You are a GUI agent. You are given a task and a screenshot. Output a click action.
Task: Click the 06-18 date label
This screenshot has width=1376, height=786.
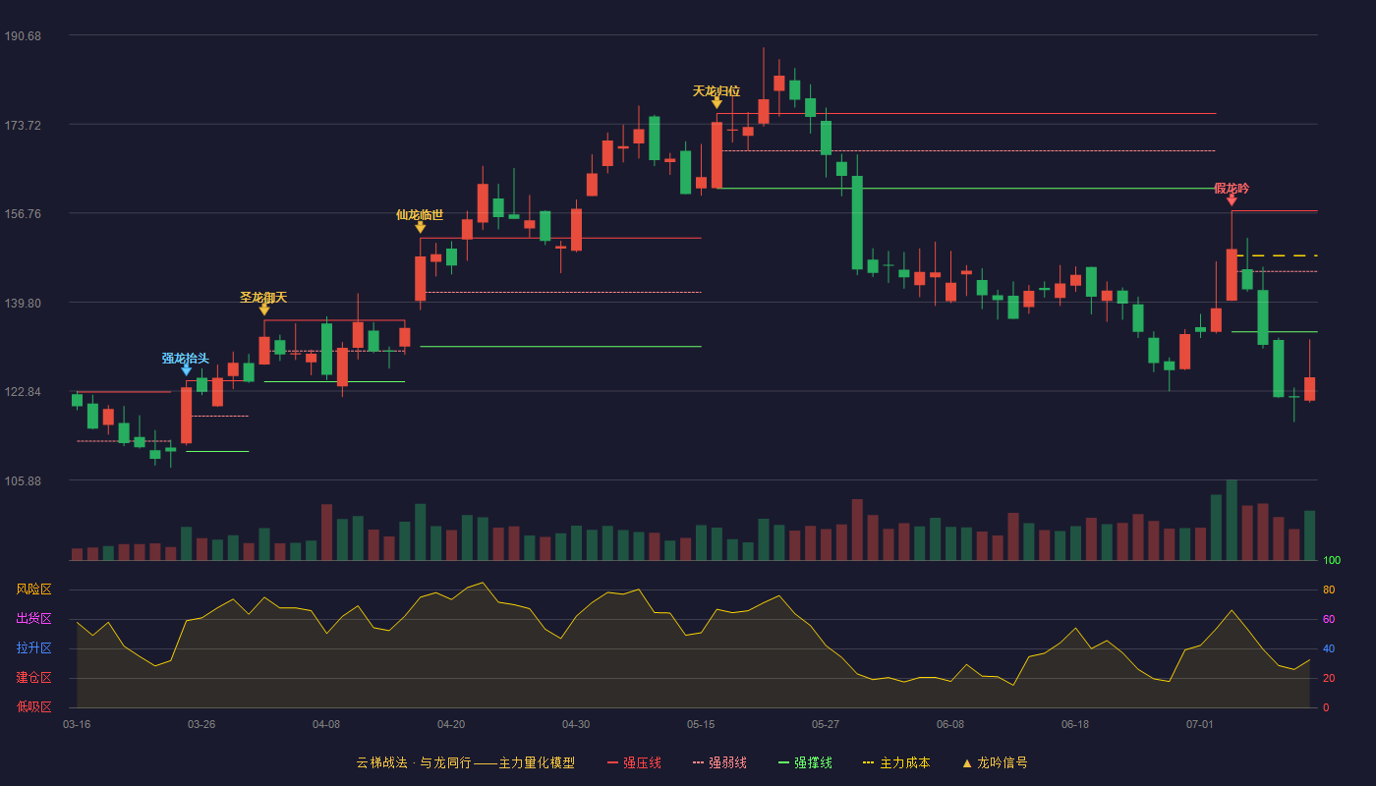coord(1075,724)
